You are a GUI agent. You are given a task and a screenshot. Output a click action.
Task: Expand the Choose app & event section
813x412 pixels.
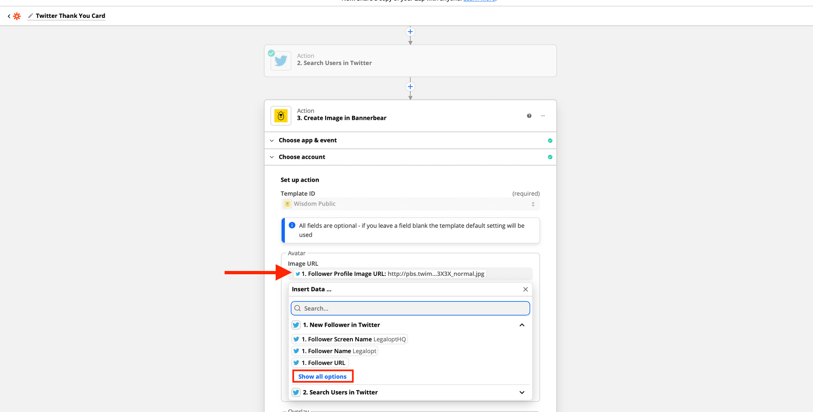pos(410,140)
